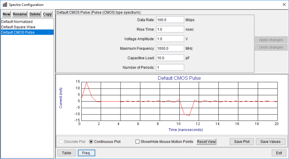The image size is (289, 159).
Task: Open the Table view
Action: coord(67,153)
